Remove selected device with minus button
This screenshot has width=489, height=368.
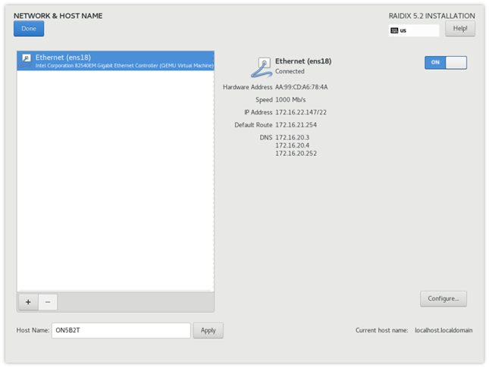point(47,301)
